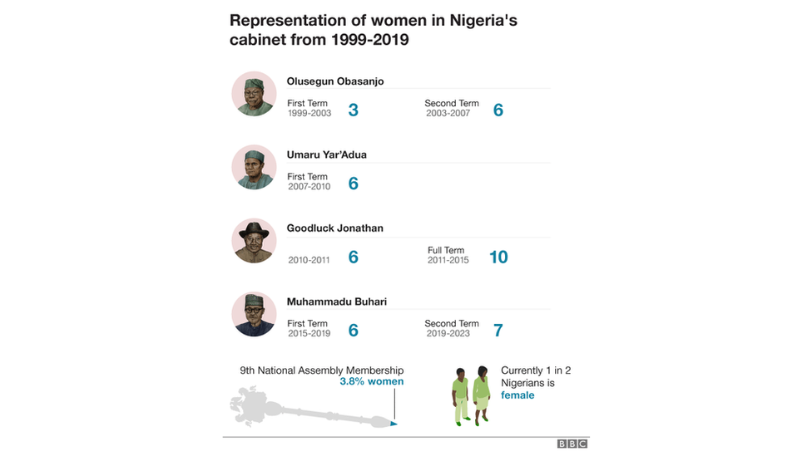The height and width of the screenshot is (456, 812).
Task: Click the number 7 for Buhari's second term
Action: (498, 331)
